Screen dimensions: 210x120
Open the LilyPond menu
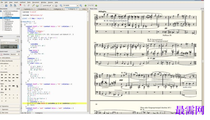tap(23, 2)
